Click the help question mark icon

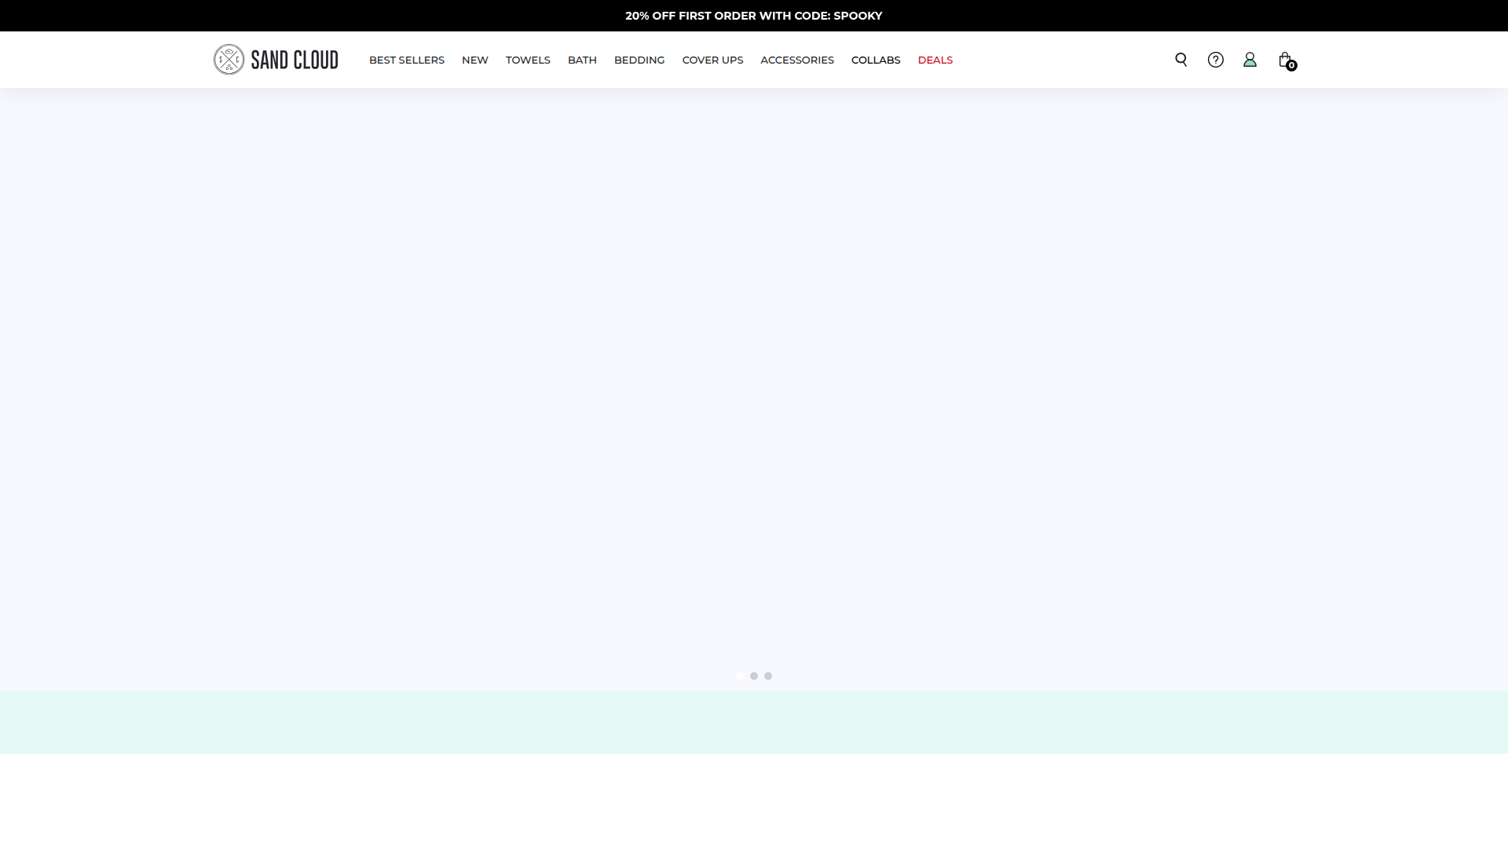1216,59
